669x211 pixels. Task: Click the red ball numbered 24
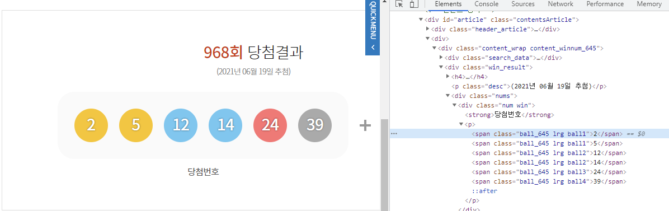tap(270, 125)
